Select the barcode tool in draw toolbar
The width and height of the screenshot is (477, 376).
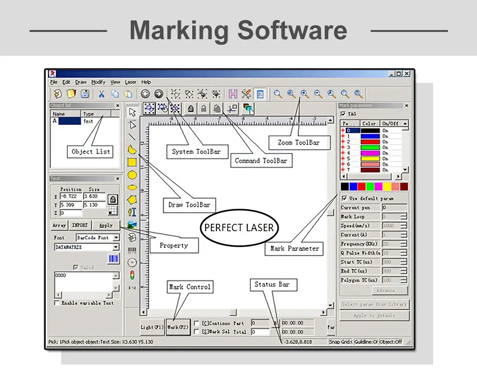132,250
